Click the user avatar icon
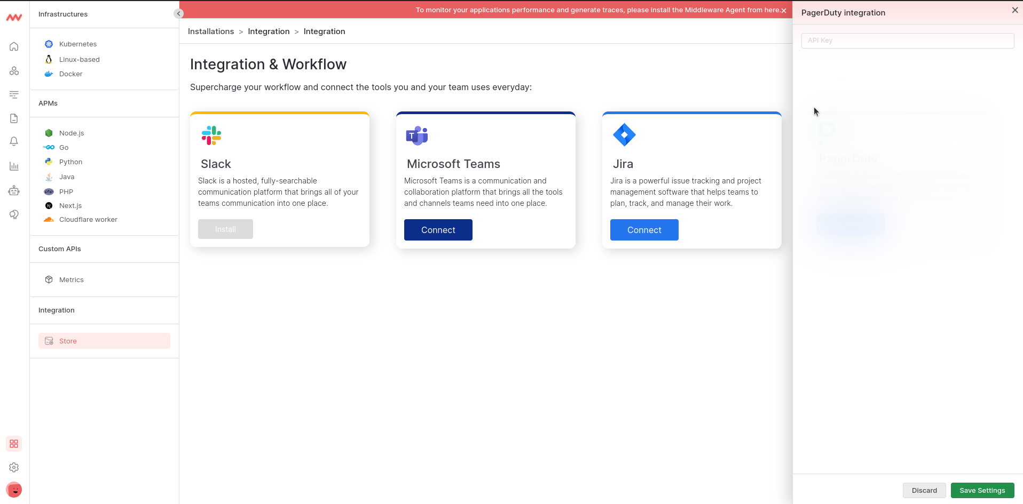 pyautogui.click(x=14, y=490)
